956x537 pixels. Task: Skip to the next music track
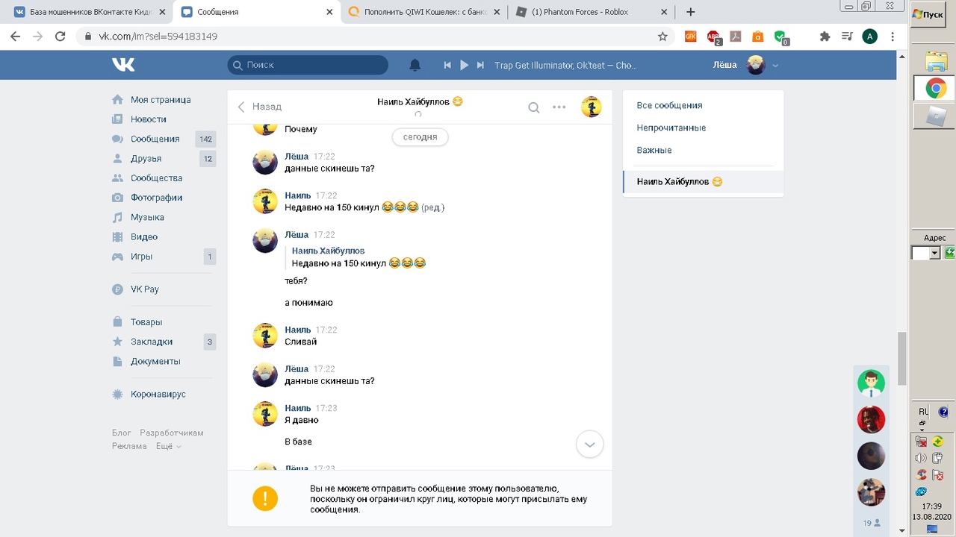(x=480, y=65)
